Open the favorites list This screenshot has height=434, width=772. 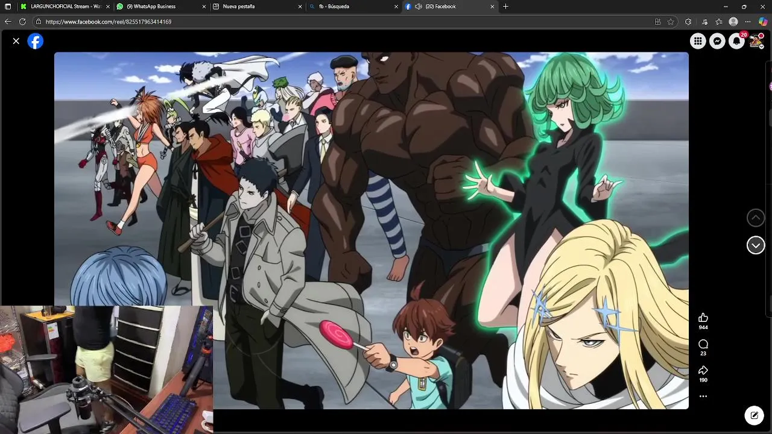click(719, 22)
